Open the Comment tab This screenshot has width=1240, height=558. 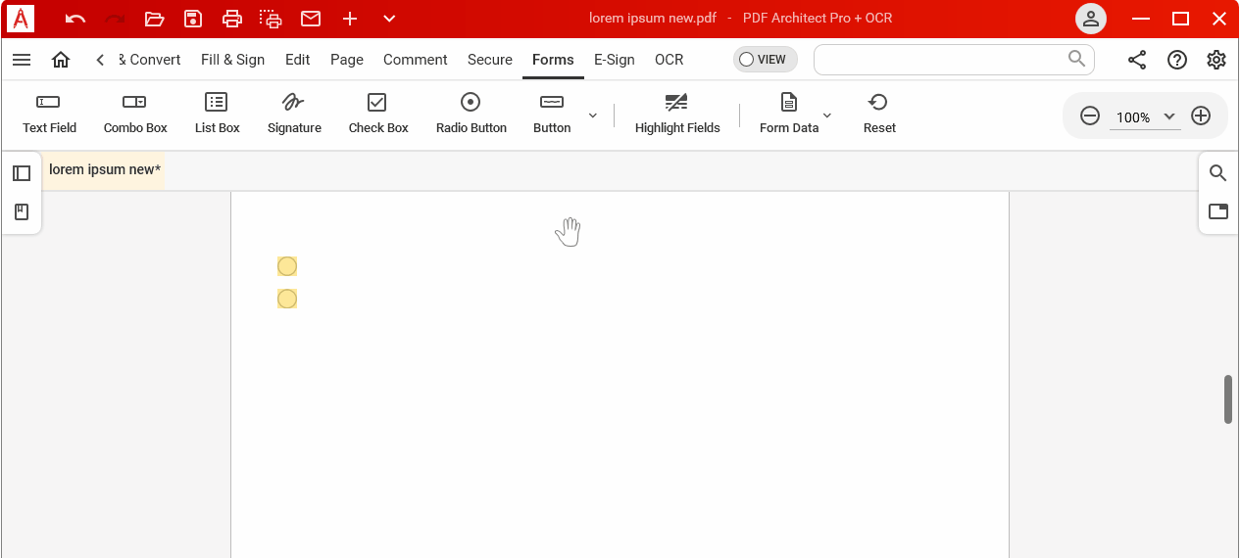416,60
